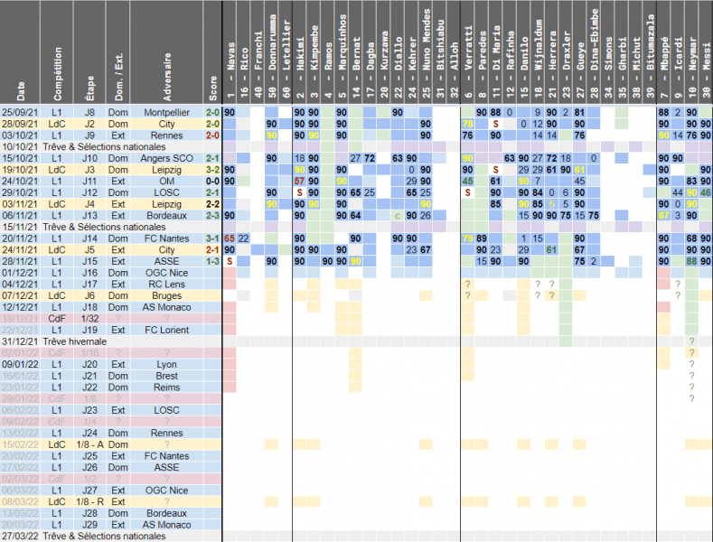Select the Compétition column header

pyautogui.click(x=57, y=52)
